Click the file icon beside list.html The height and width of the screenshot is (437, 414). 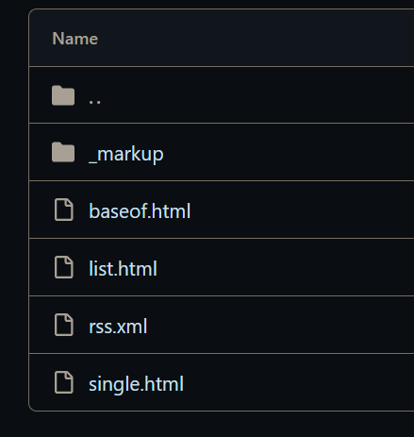64,267
